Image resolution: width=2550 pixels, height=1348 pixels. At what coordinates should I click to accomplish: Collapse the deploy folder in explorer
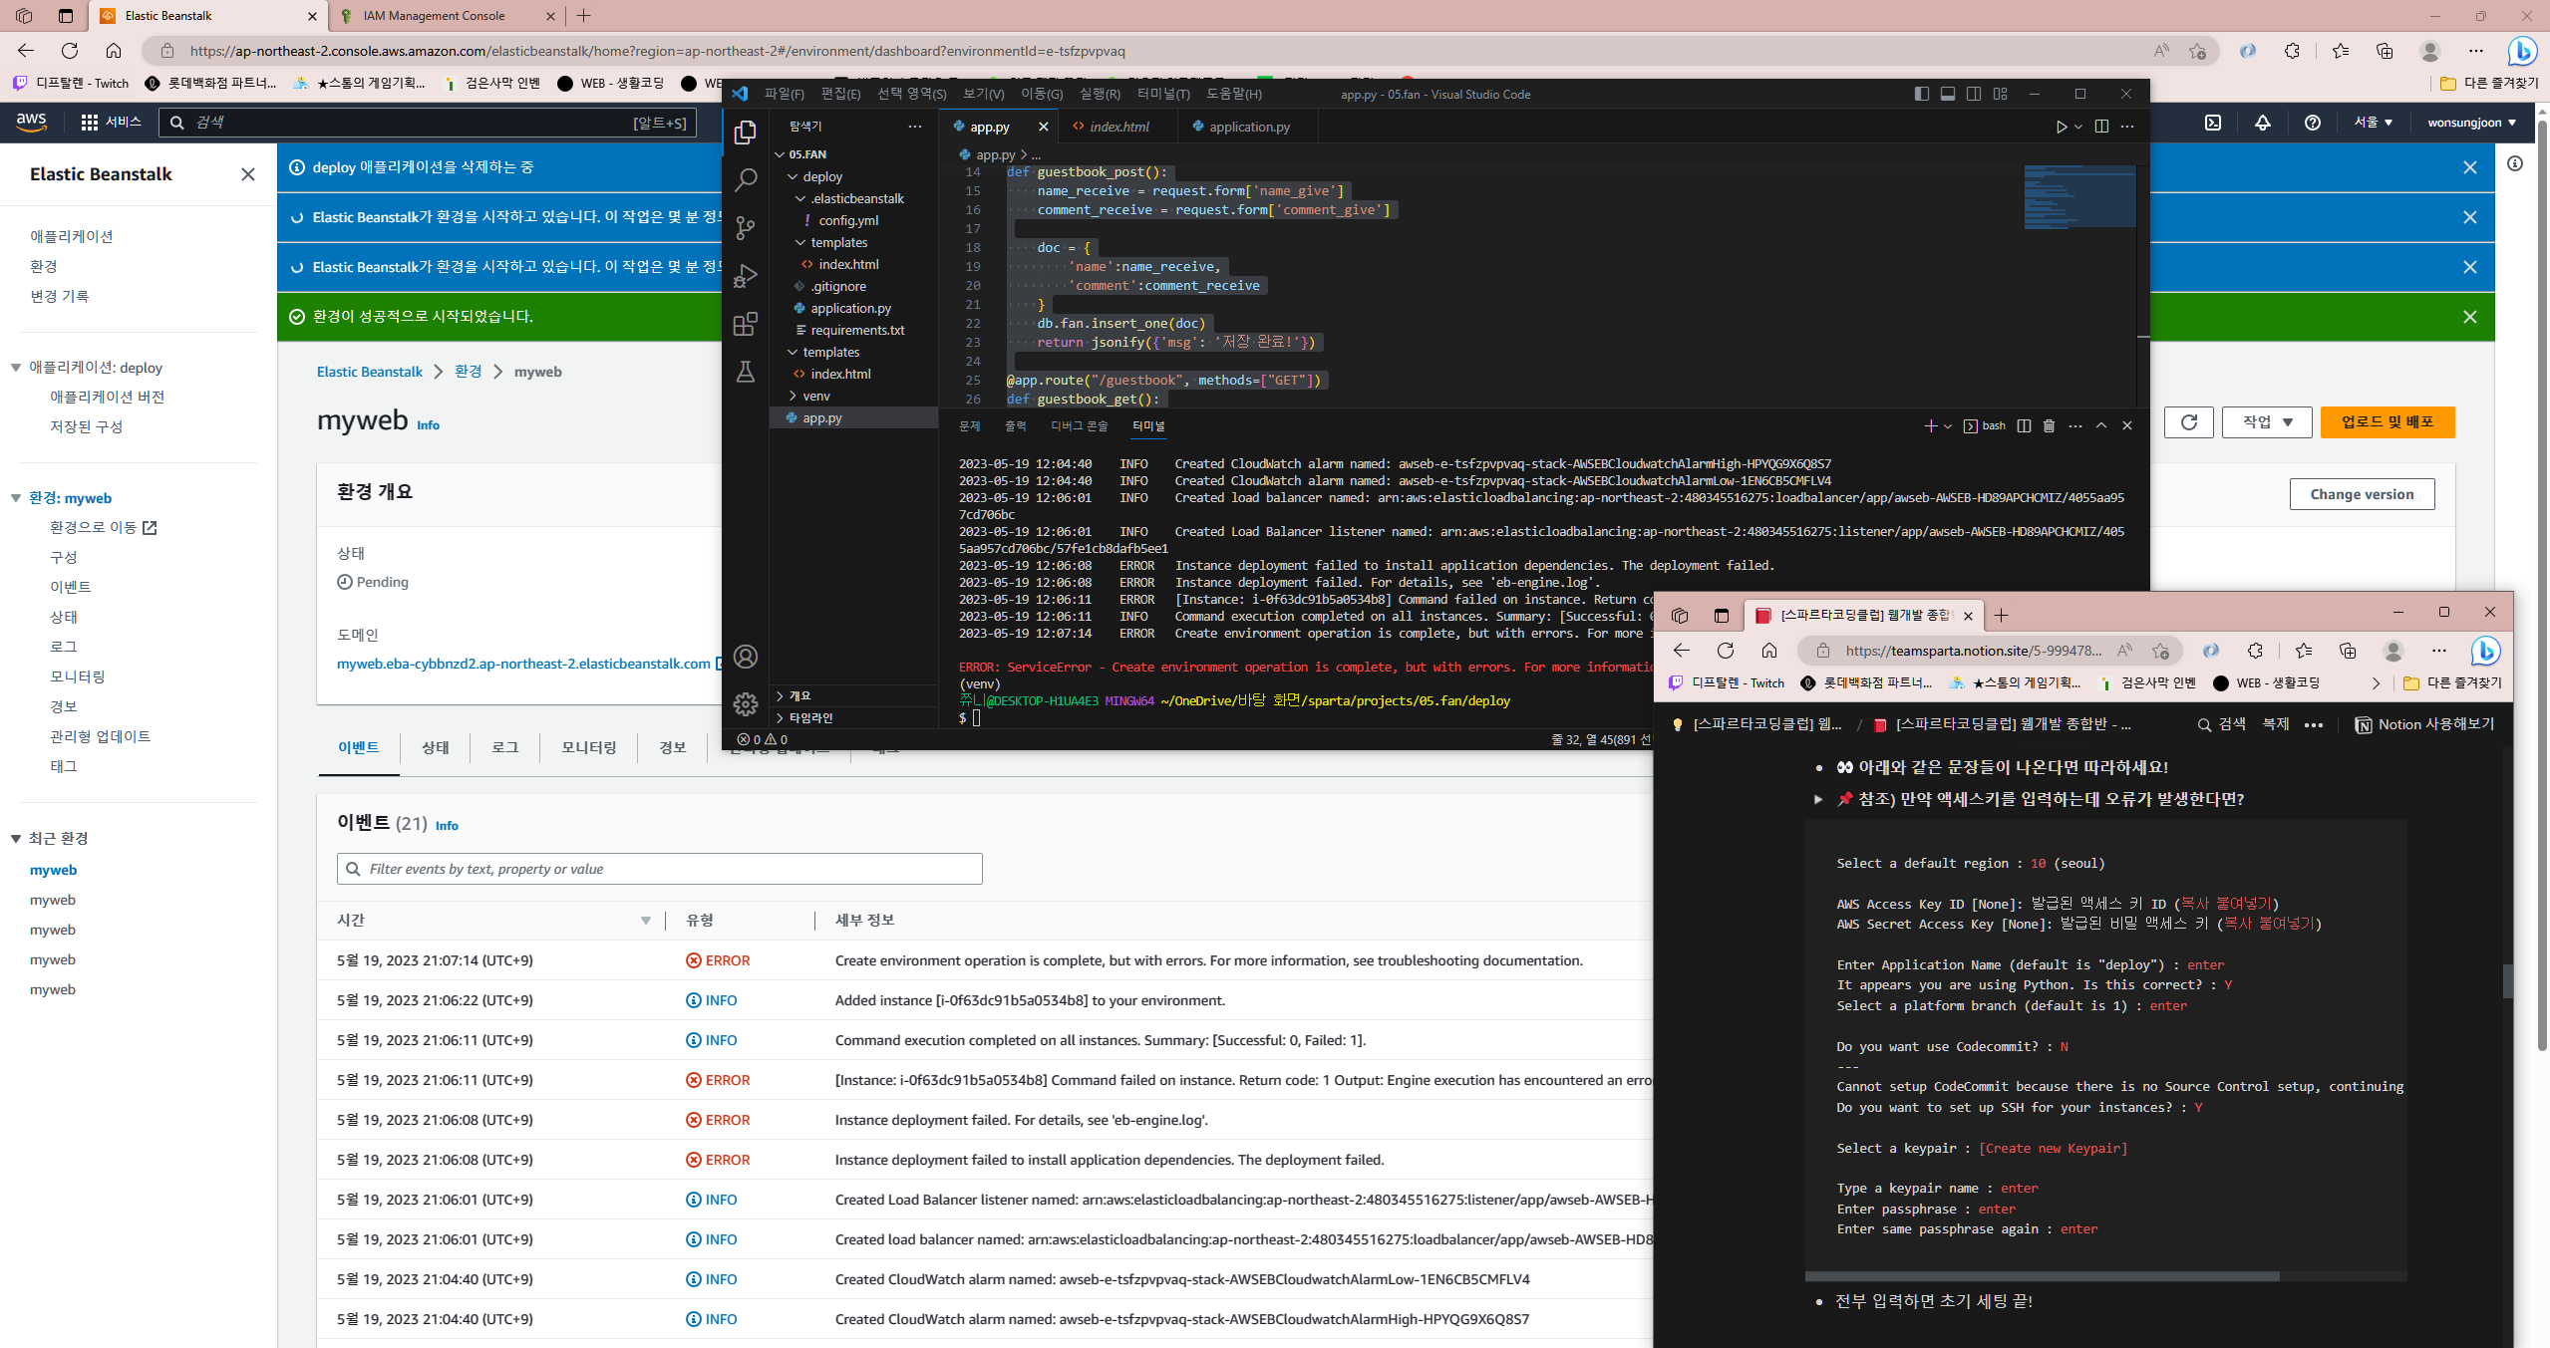[x=794, y=176]
